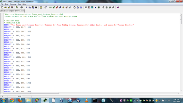Open Google Chrome from the taskbar

pos(12,100)
